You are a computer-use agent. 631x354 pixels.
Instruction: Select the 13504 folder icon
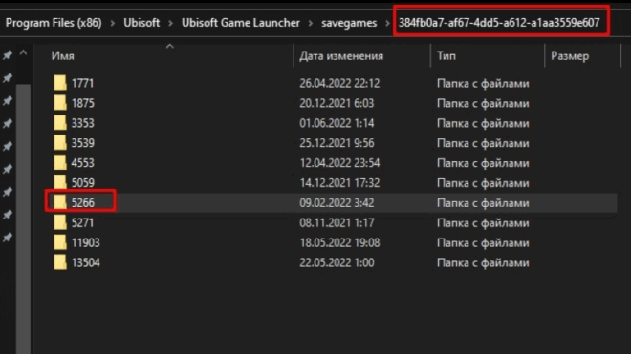click(60, 262)
